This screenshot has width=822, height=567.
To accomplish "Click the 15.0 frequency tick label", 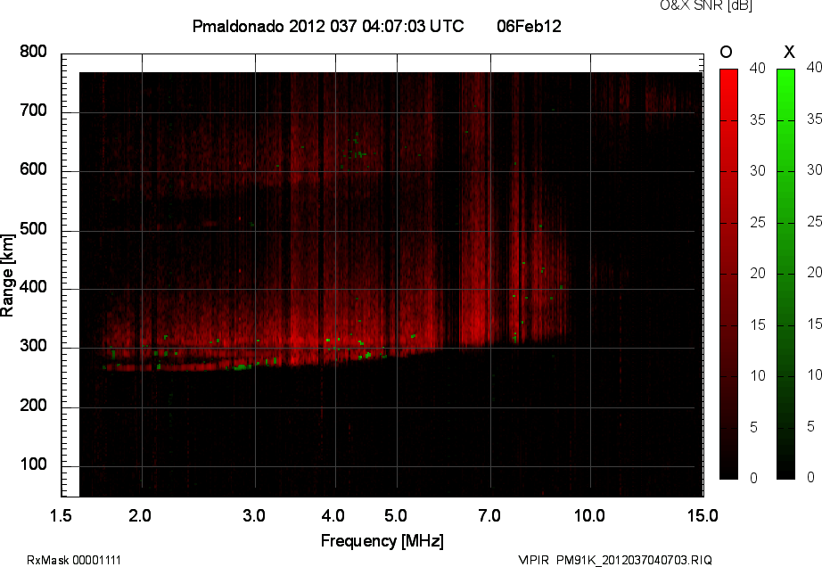I will (x=703, y=516).
